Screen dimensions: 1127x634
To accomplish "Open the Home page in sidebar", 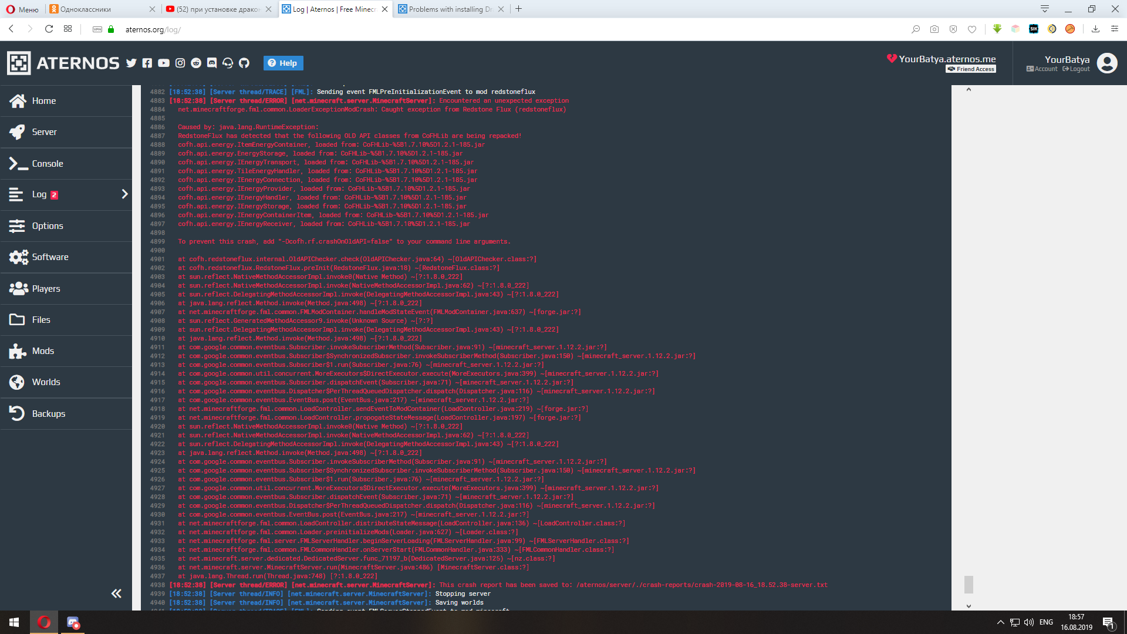I will click(66, 101).
